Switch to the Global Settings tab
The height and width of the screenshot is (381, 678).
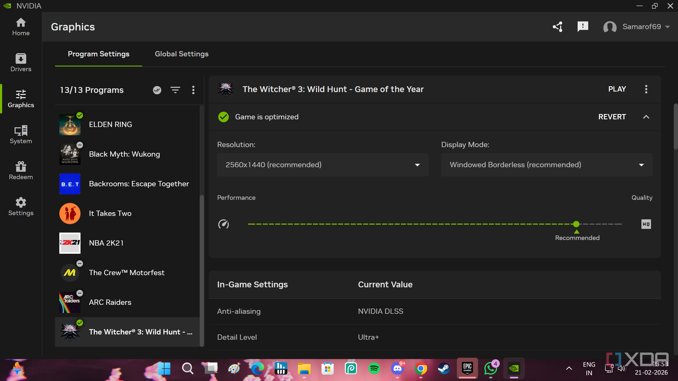(182, 54)
